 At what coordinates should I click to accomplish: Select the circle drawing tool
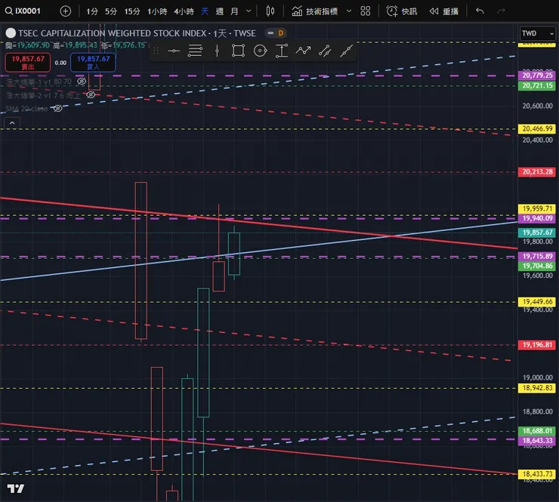click(x=260, y=51)
